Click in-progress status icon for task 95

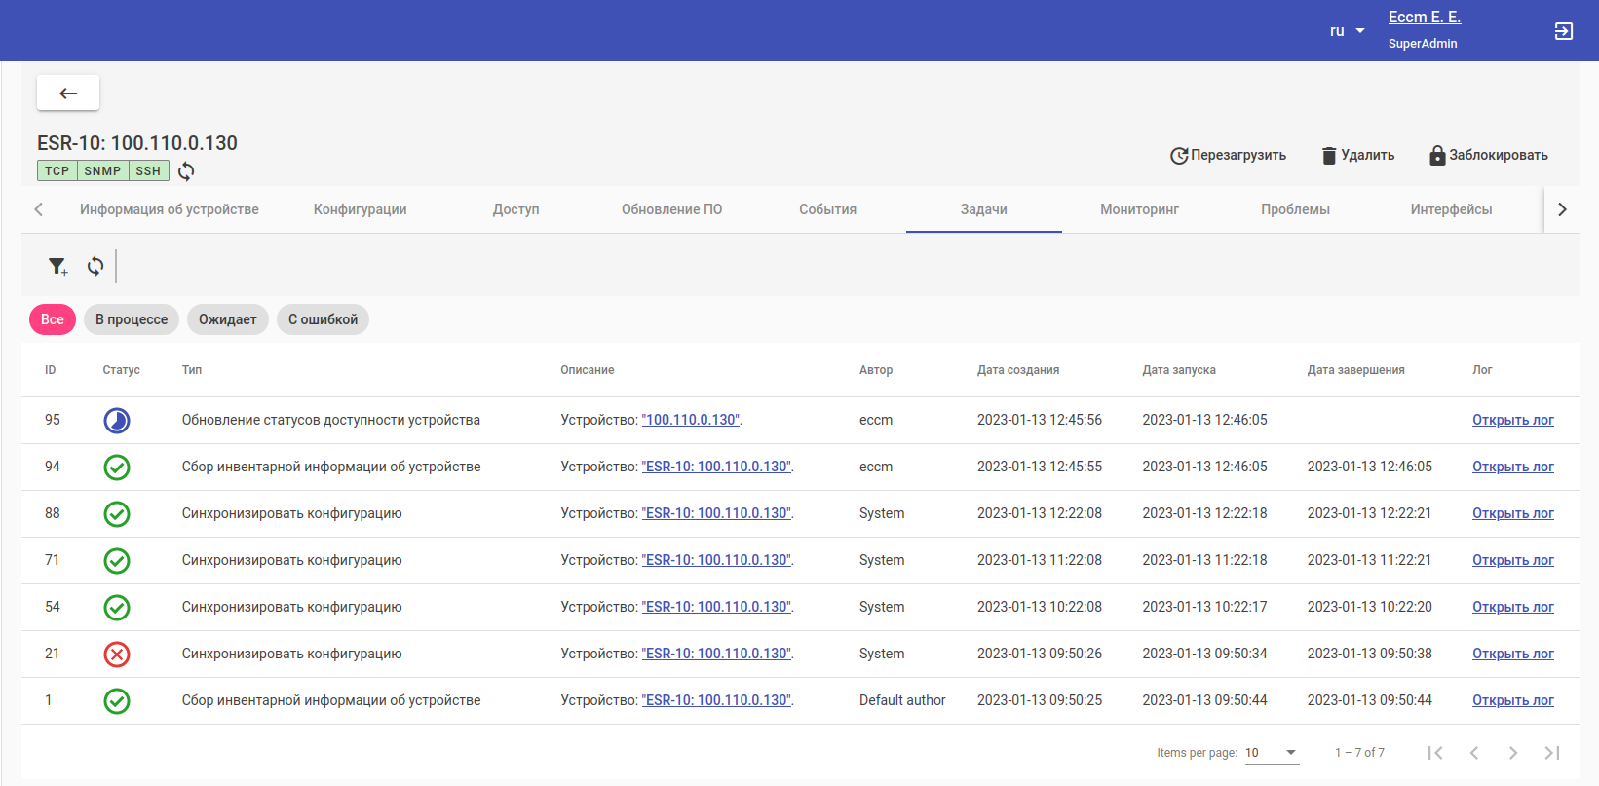coord(117,421)
